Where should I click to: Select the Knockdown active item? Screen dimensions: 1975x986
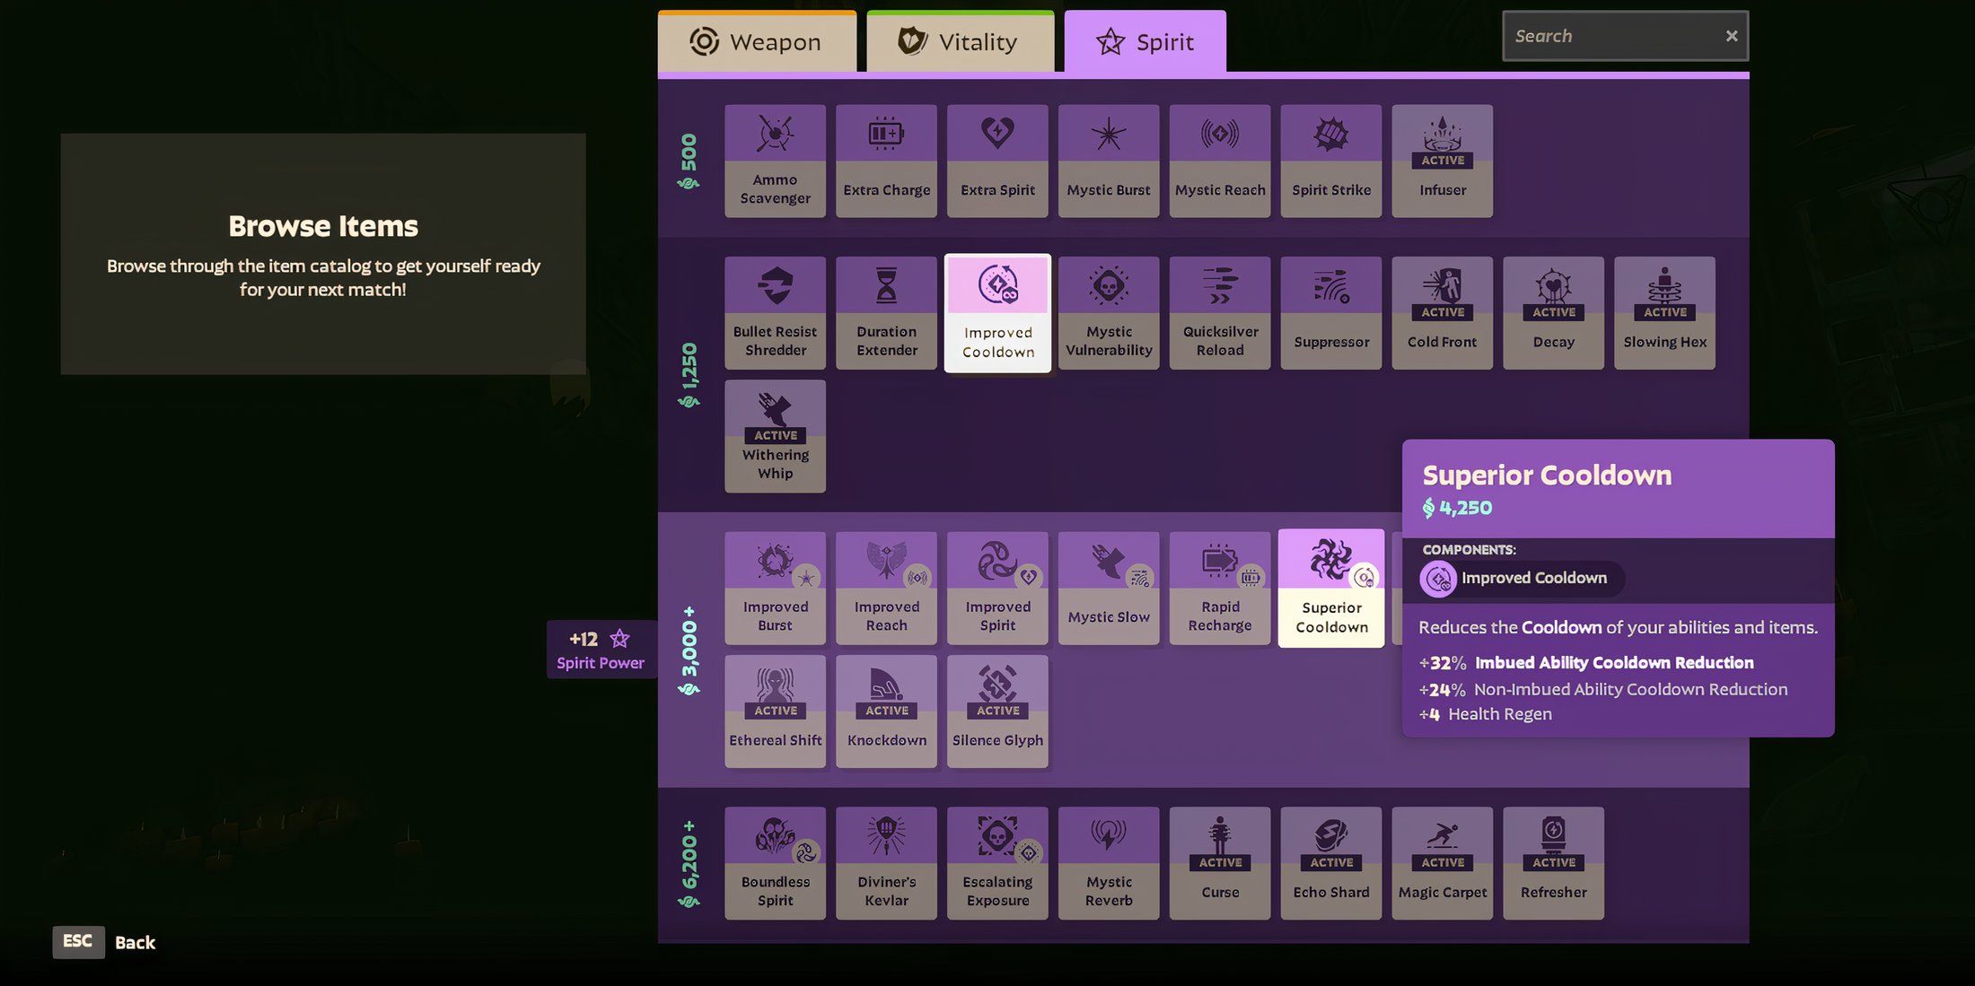pyautogui.click(x=886, y=711)
